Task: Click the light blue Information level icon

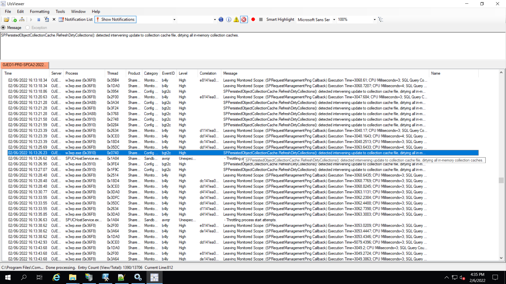Action: pos(229,19)
